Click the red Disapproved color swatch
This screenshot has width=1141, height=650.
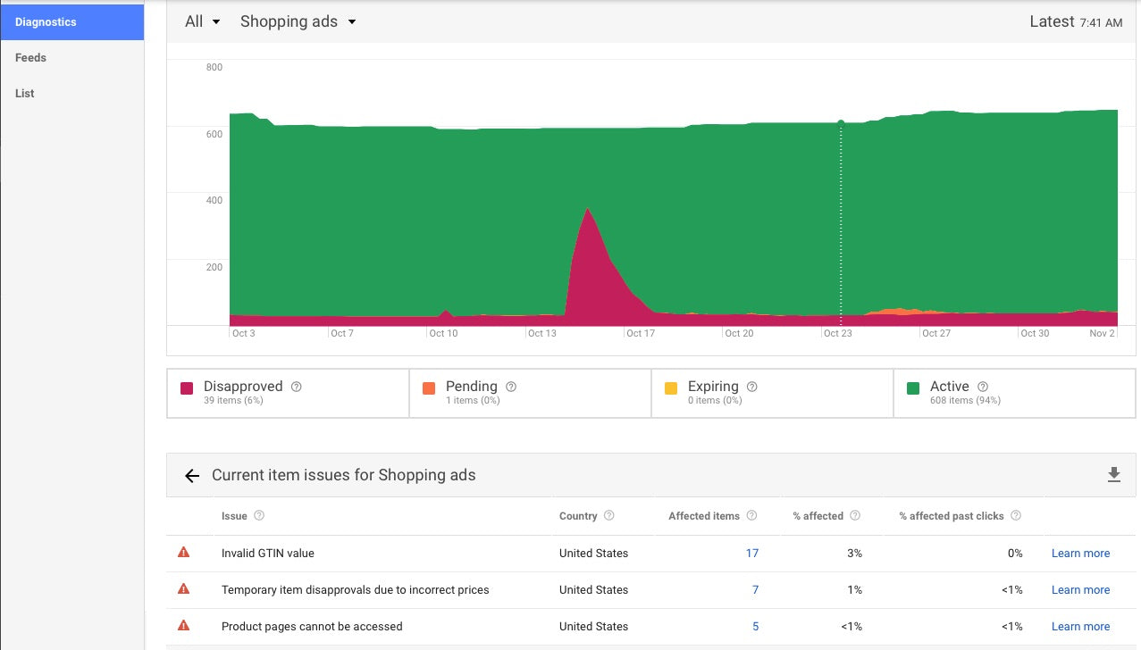pos(187,388)
